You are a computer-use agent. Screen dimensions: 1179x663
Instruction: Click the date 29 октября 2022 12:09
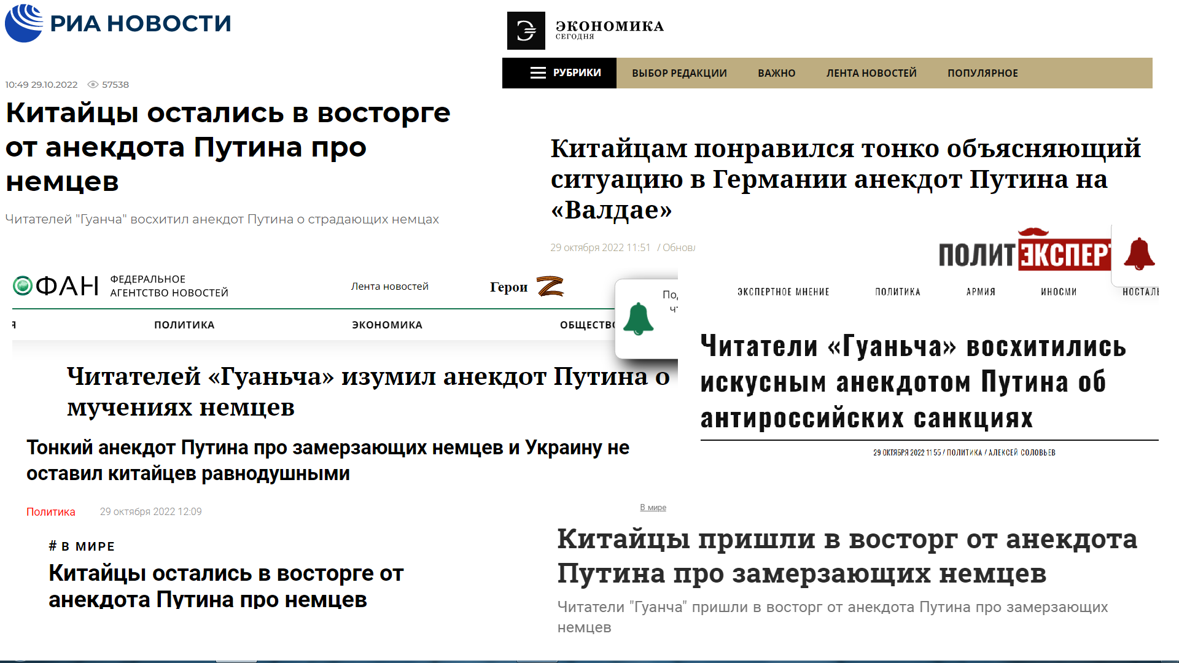150,512
